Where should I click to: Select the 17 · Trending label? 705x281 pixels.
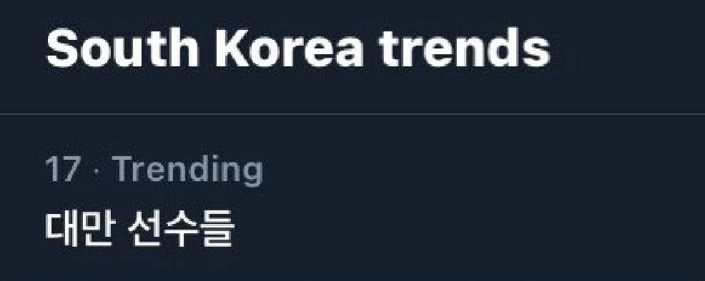click(x=154, y=170)
